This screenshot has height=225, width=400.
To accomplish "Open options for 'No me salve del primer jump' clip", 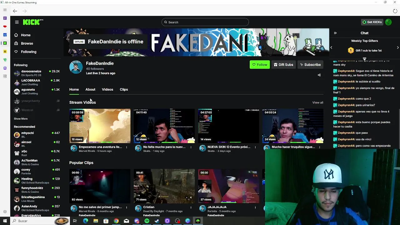I will (x=127, y=207).
